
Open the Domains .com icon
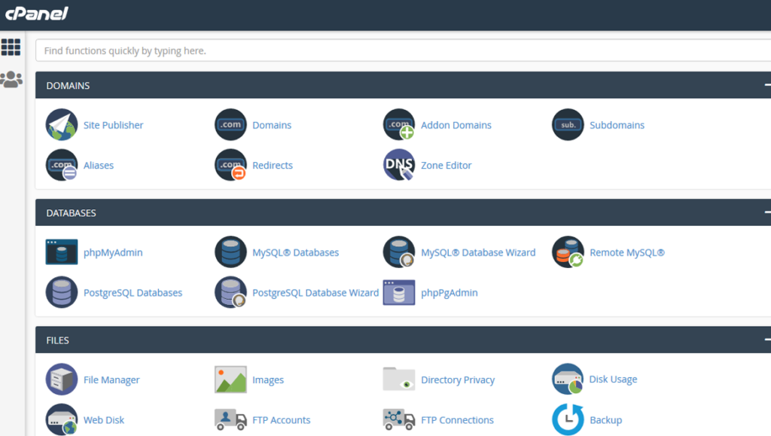point(230,124)
